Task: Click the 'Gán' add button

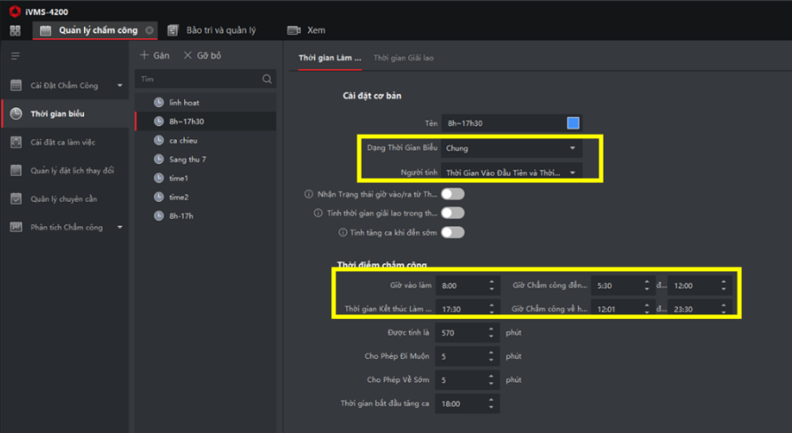Action: (x=154, y=55)
